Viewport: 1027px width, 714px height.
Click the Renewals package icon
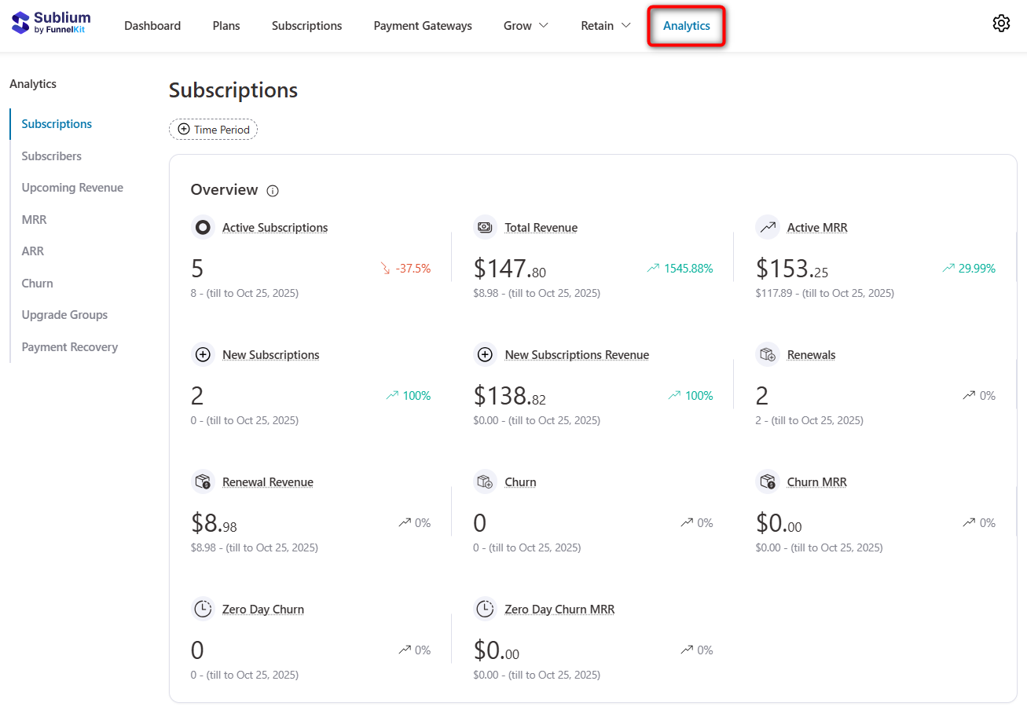click(768, 354)
